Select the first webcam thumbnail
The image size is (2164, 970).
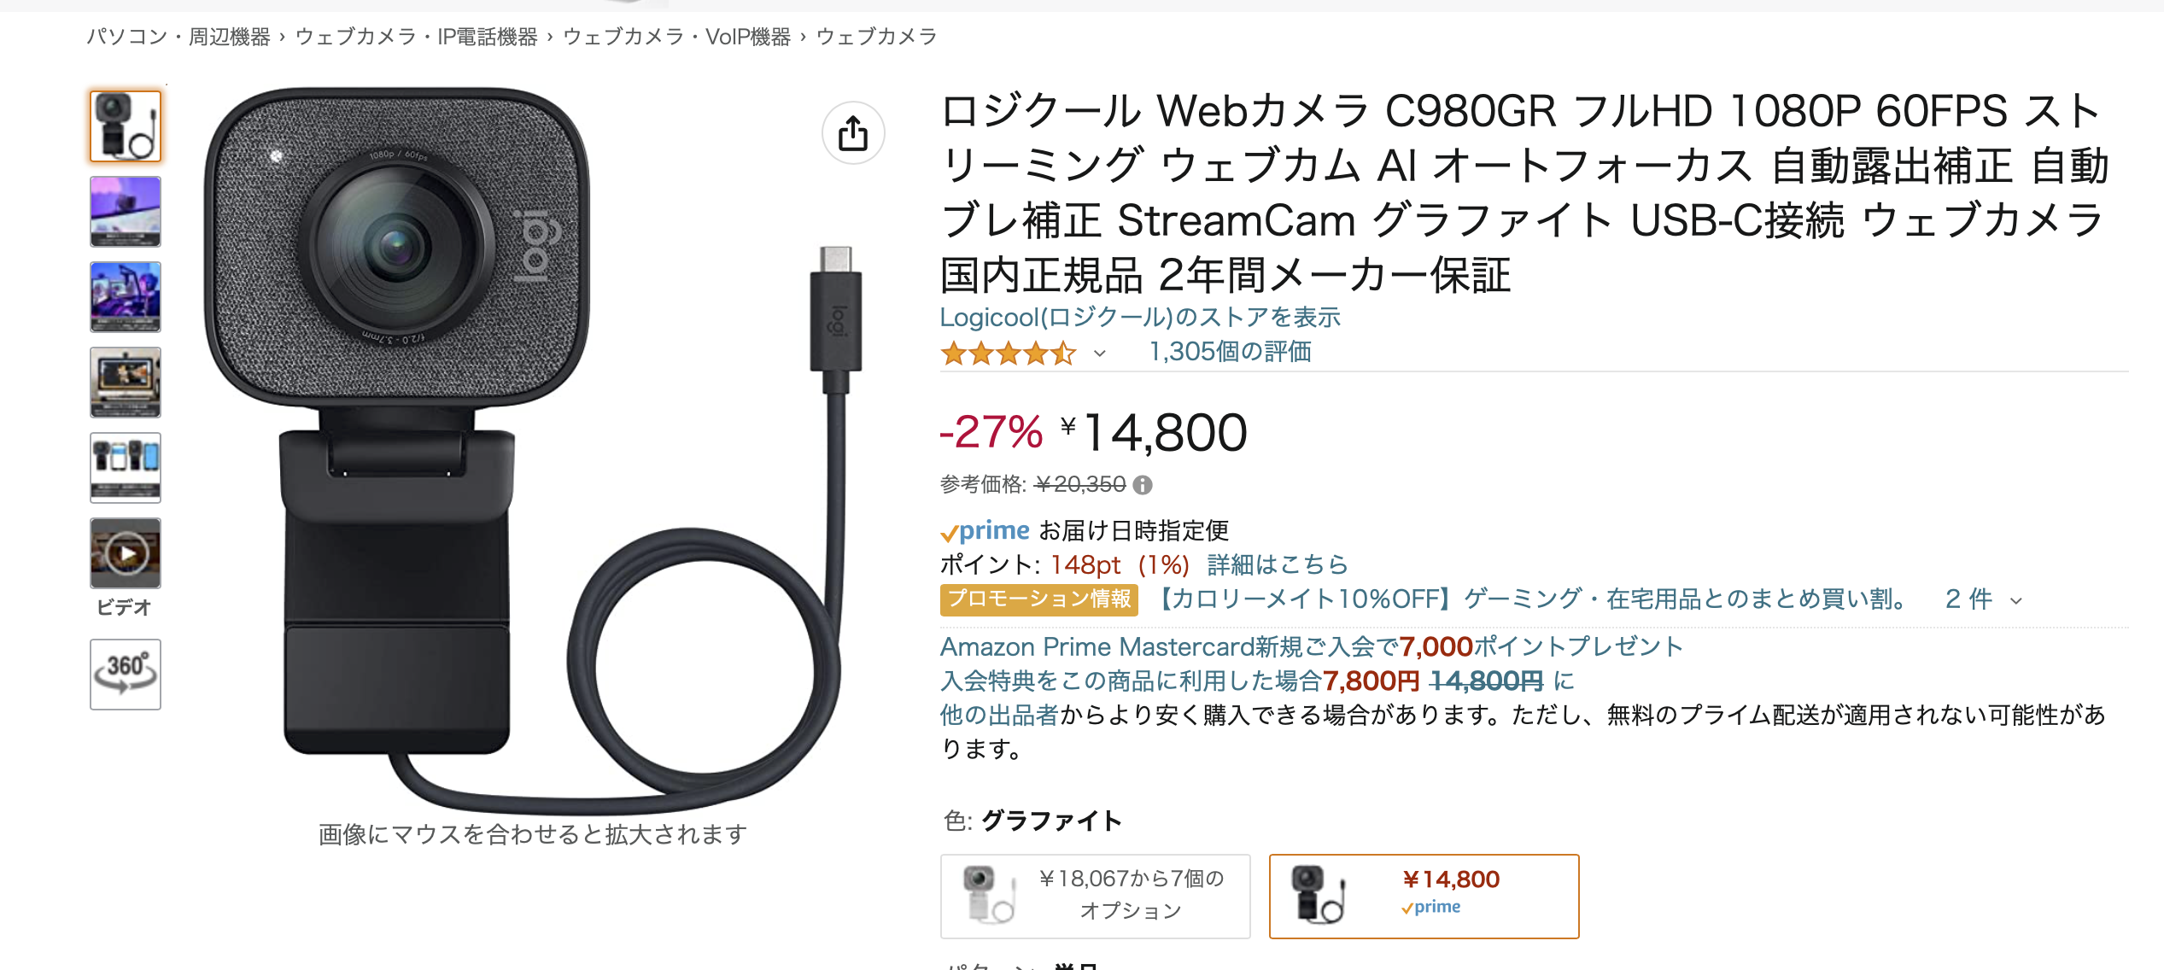click(126, 126)
